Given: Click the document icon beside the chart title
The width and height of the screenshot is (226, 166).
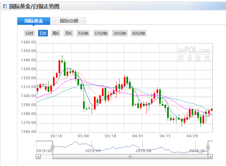Looking at the screenshot, I should coord(5,6).
